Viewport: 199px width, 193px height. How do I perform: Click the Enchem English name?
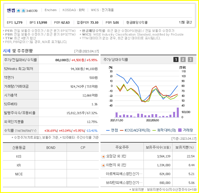tap(51, 10)
